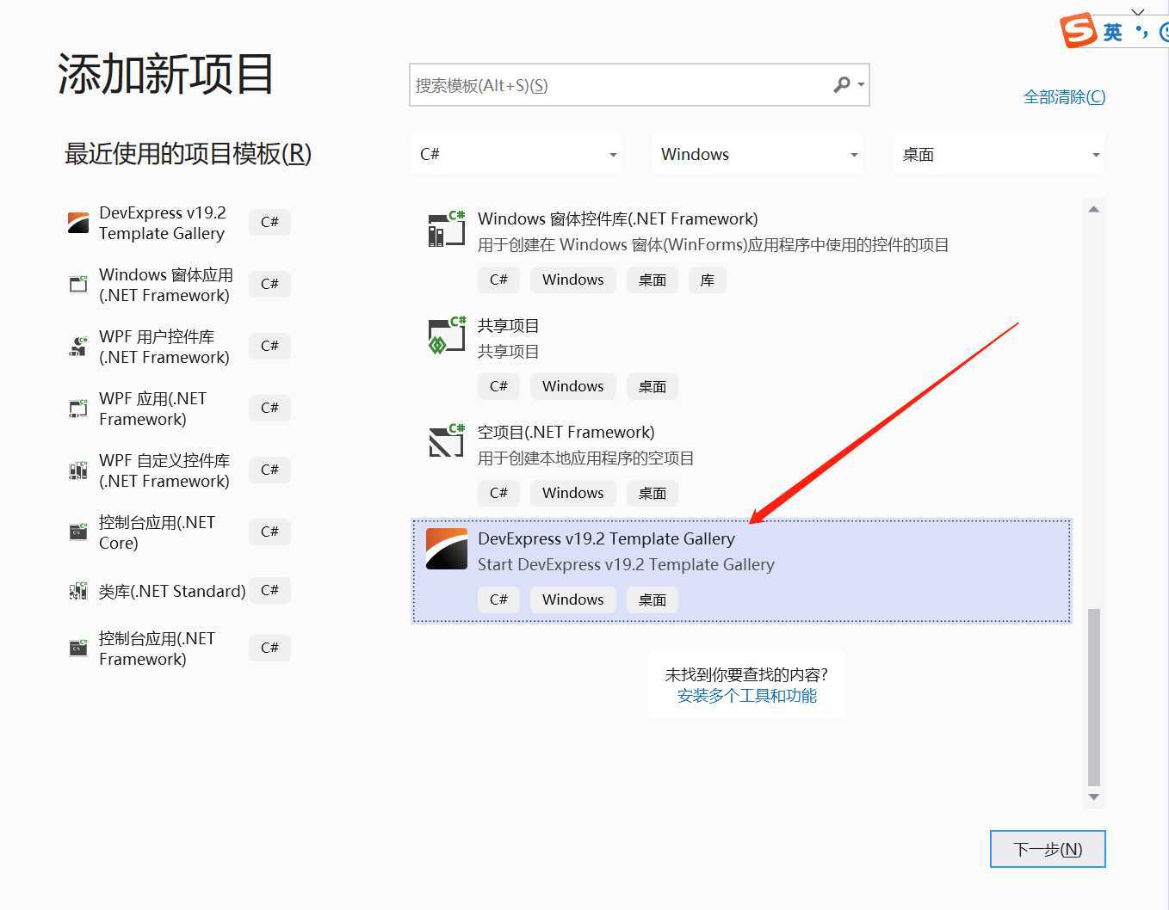This screenshot has height=910, width=1169.
Task: Select Windows 窗体应用(.NET Framework) recent item
Action: (179, 285)
